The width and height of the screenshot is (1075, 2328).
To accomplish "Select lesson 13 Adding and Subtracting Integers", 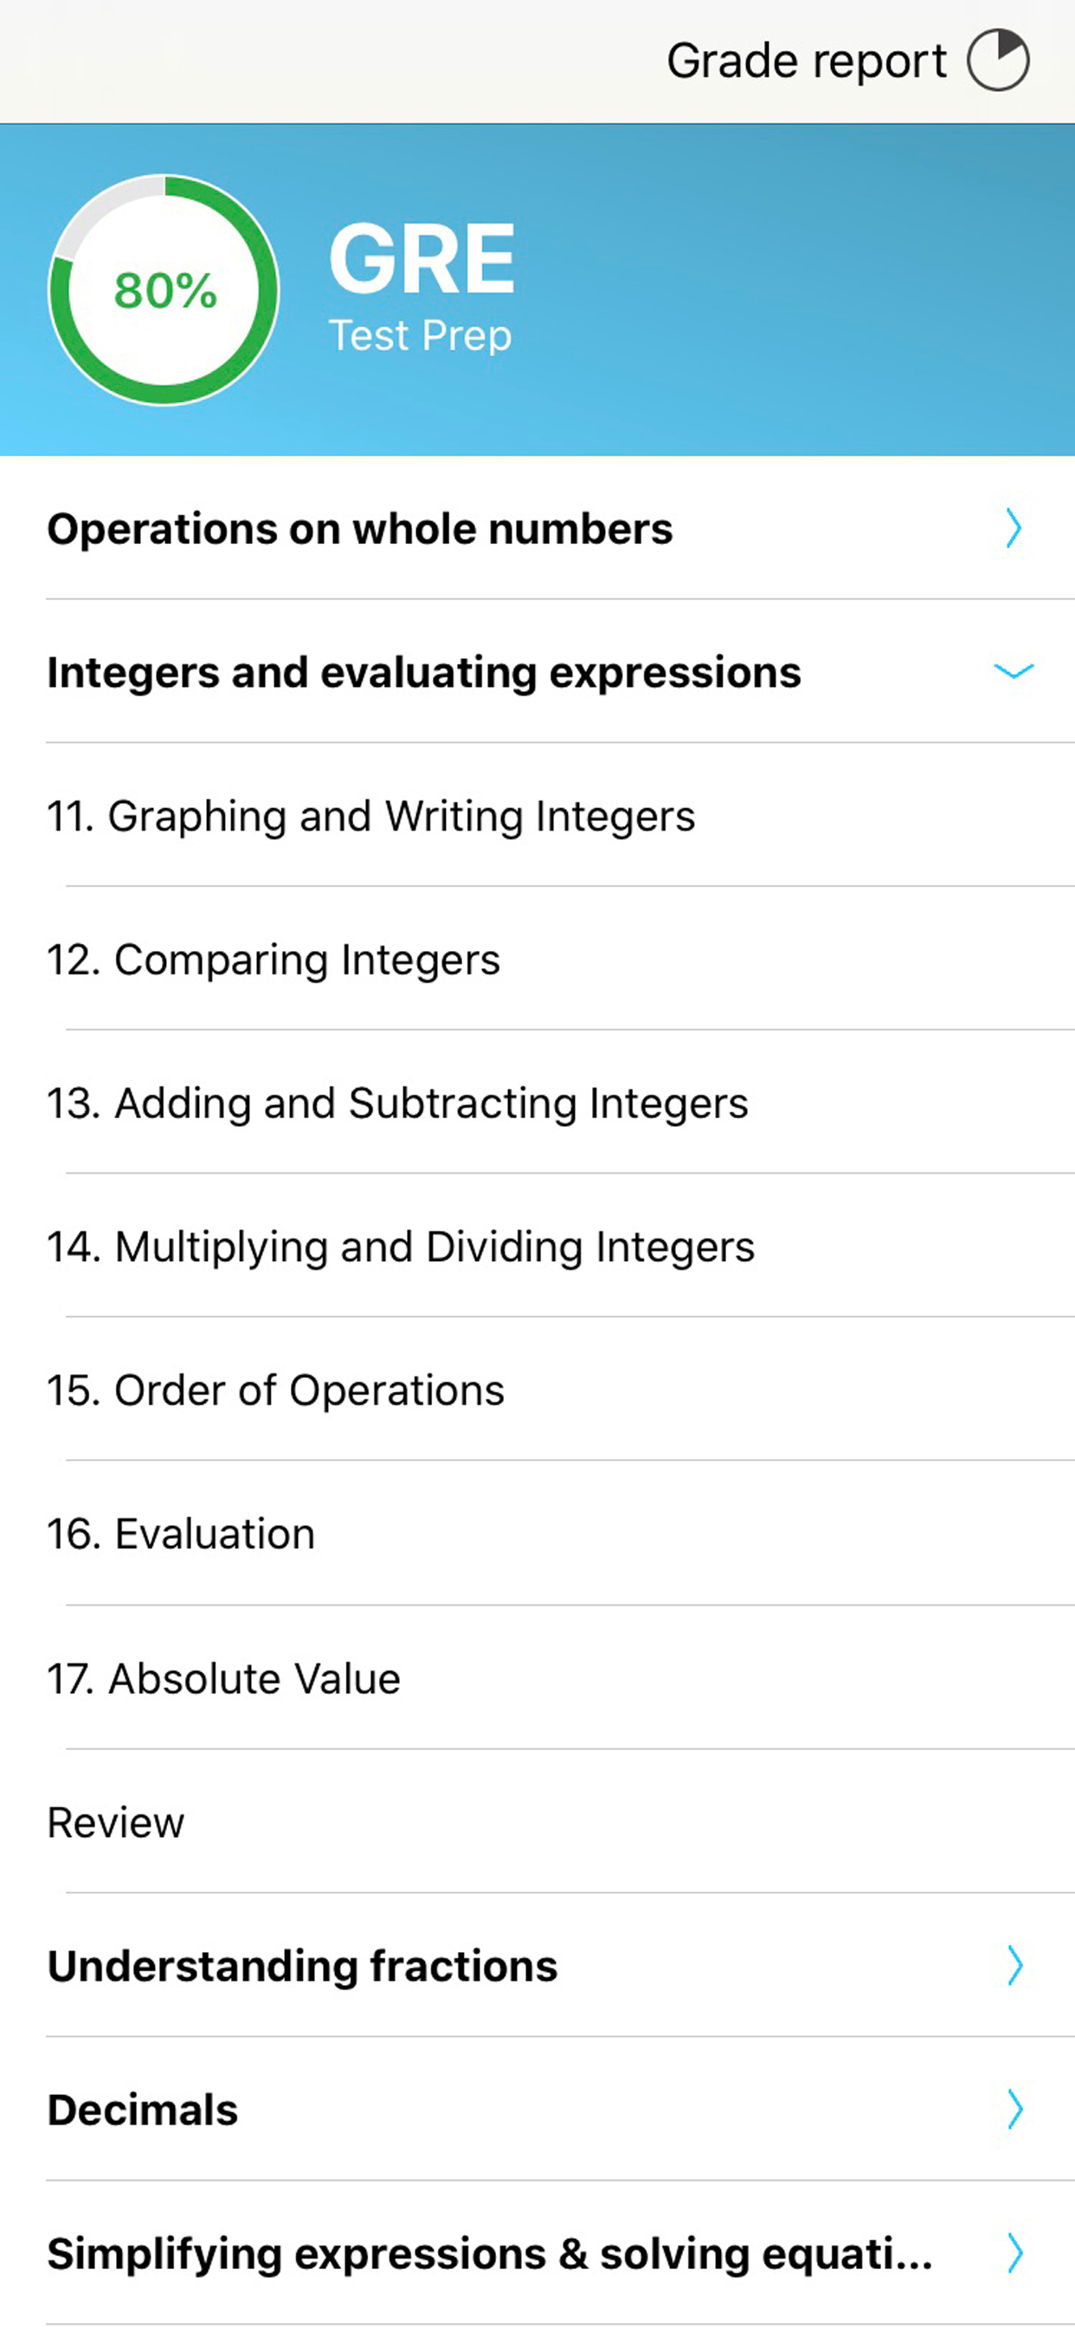I will point(397,1103).
